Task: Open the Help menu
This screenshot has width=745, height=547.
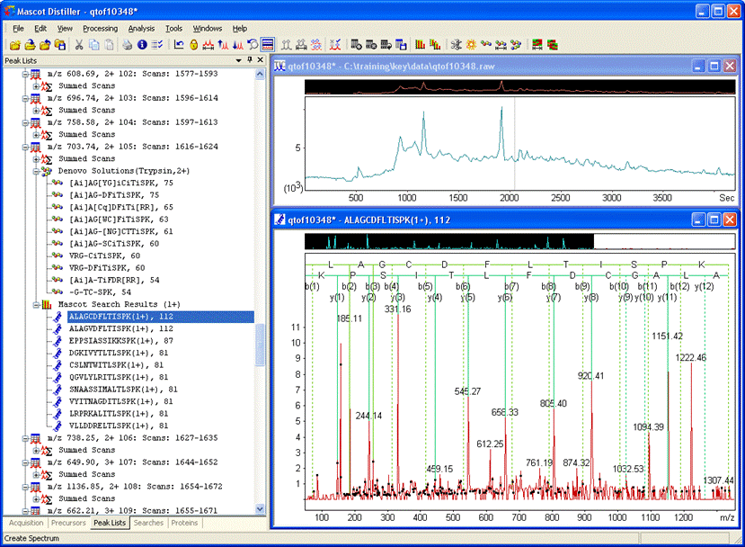Action: tap(239, 29)
